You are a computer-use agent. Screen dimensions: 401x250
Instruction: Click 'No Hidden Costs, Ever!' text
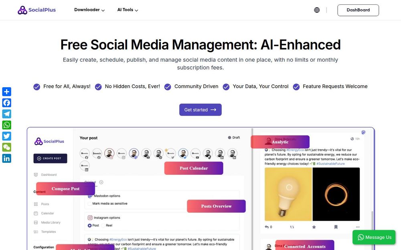[132, 86]
